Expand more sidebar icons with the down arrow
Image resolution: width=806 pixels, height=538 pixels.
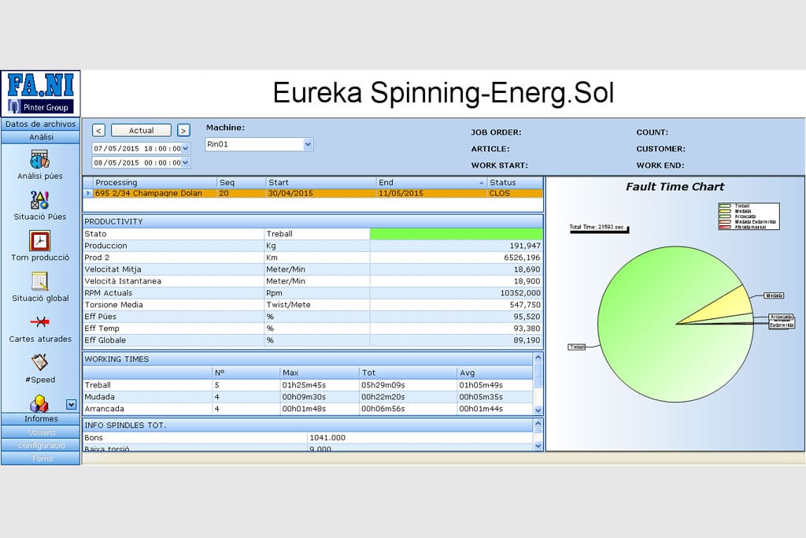click(71, 405)
